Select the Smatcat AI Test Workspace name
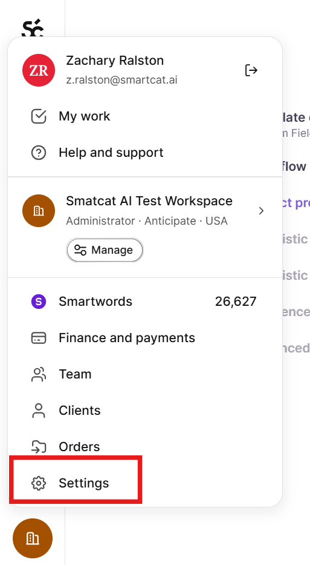310x565 pixels. click(149, 201)
